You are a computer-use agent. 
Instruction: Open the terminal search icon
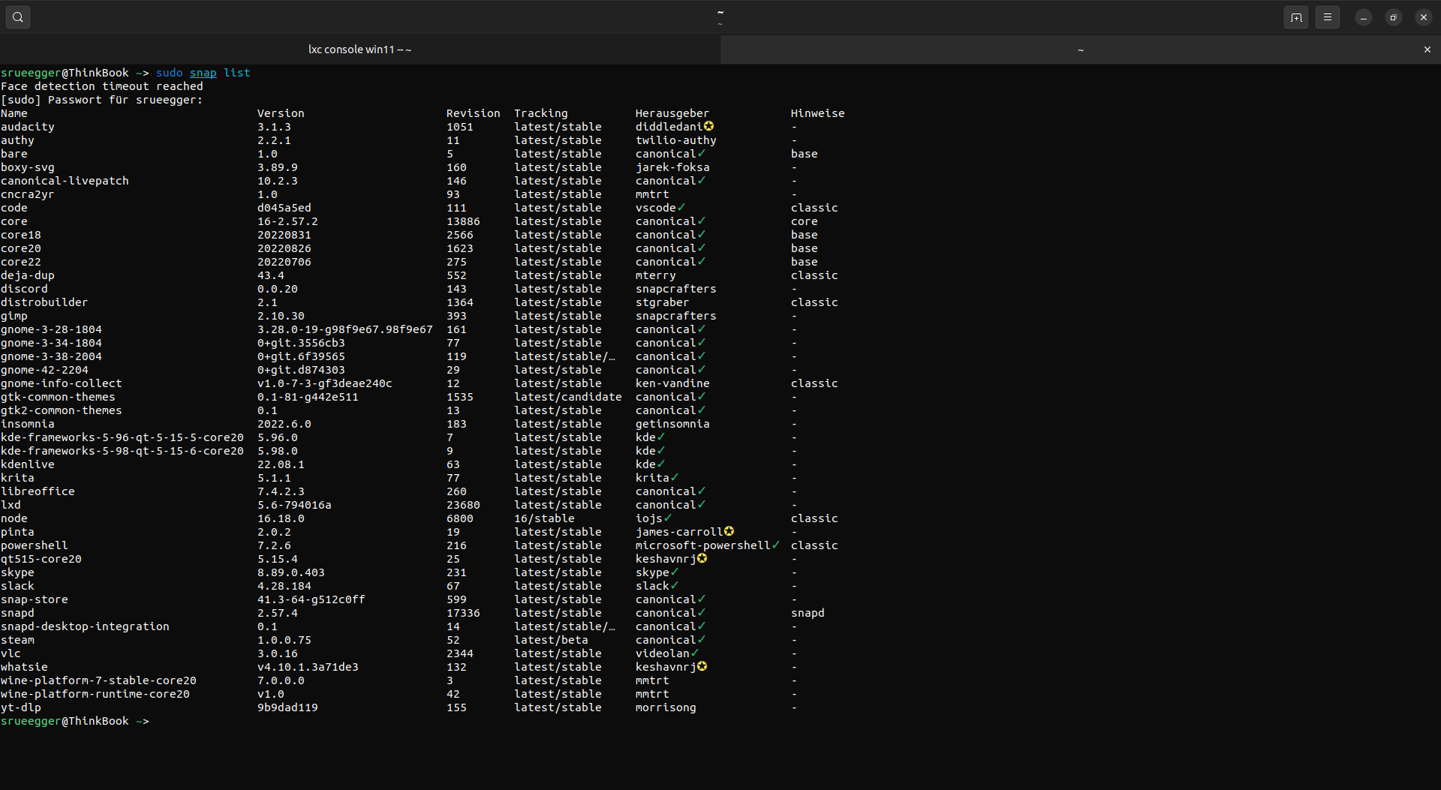tap(18, 17)
